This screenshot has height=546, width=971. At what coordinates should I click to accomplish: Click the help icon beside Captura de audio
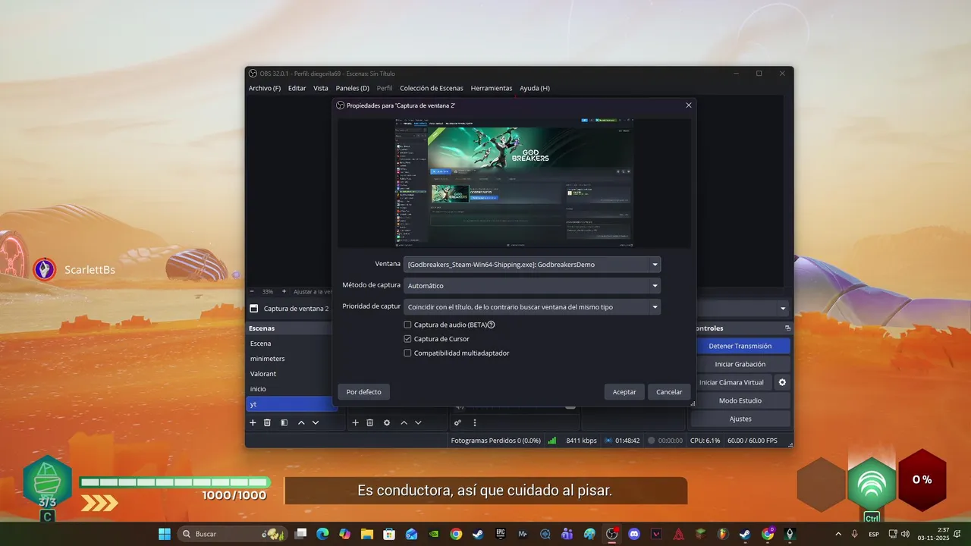pos(491,325)
